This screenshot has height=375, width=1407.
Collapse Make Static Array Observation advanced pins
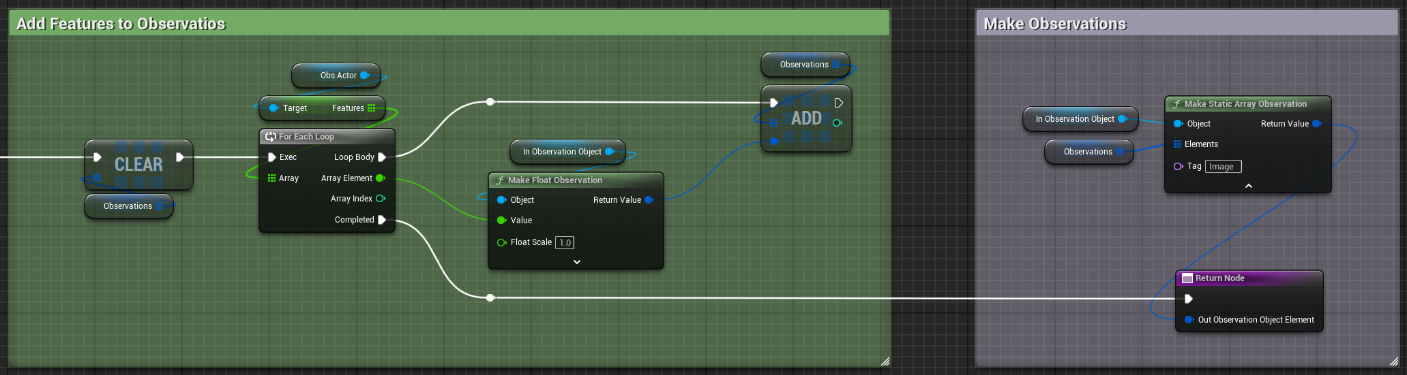pos(1249,186)
